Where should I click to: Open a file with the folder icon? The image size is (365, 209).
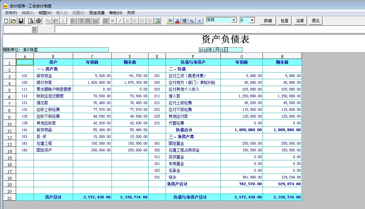14,21
